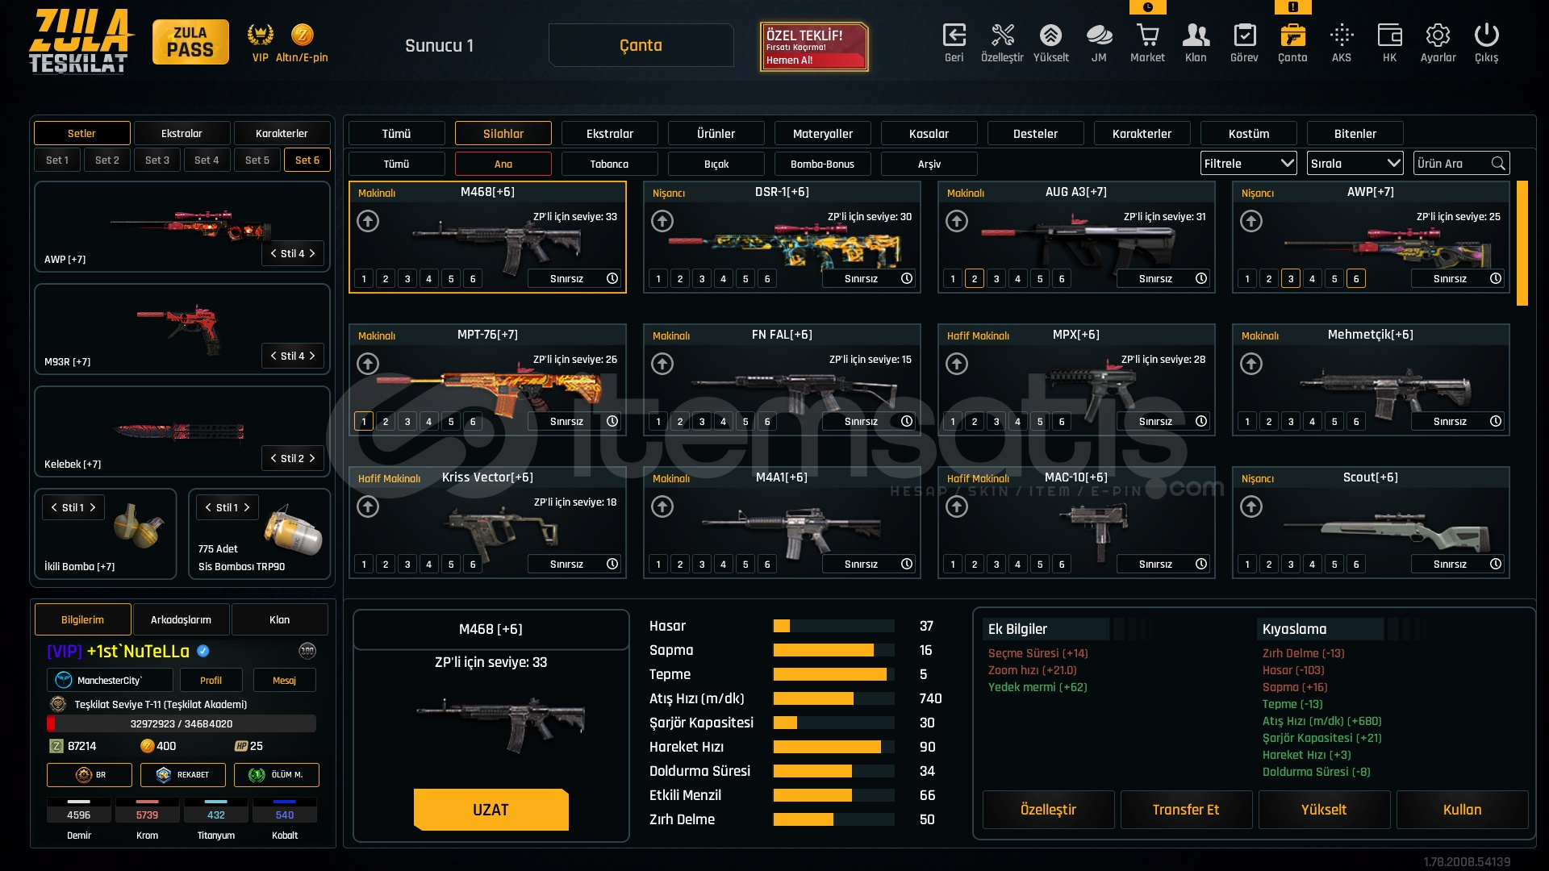
Task: Switch to the Ekstralar category tab
Action: pos(609,133)
